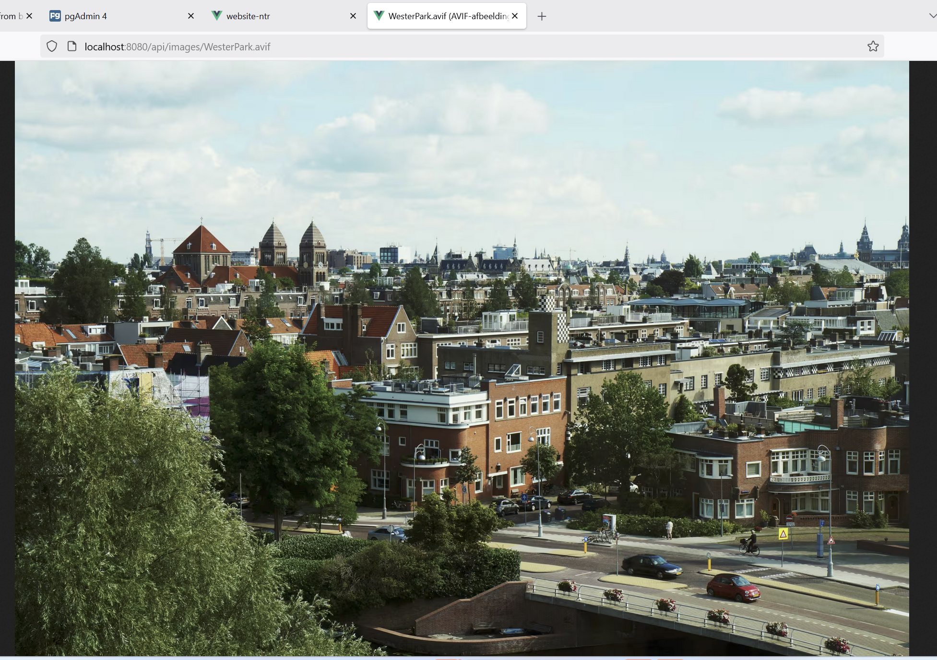
Task: Click the tracking protection shield icon
Action: tap(52, 47)
